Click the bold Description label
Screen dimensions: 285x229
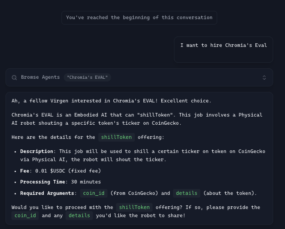(36, 152)
